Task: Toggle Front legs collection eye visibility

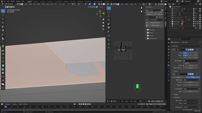Action: click(198, 22)
